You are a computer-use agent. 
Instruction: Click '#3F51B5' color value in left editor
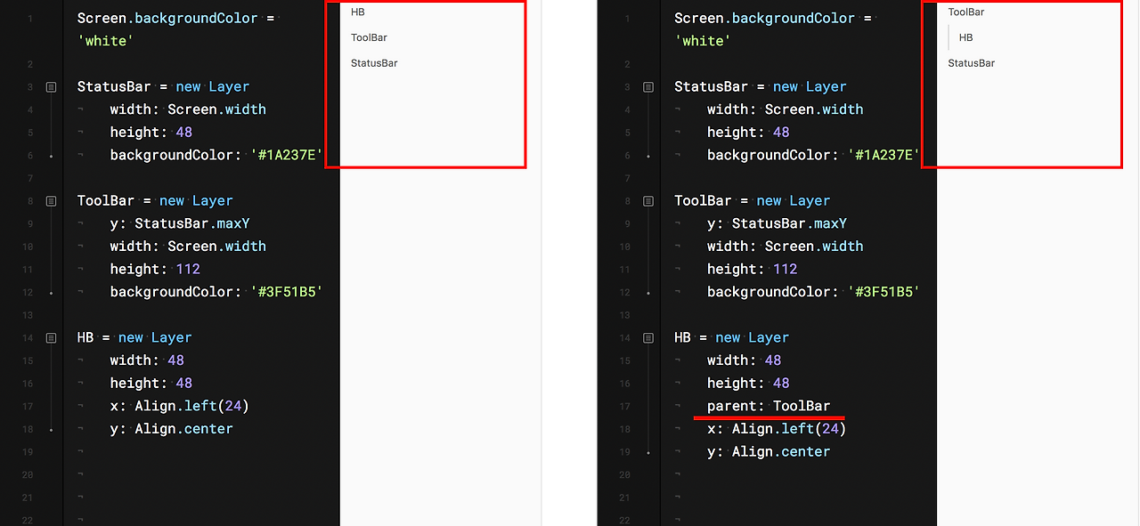click(x=287, y=292)
